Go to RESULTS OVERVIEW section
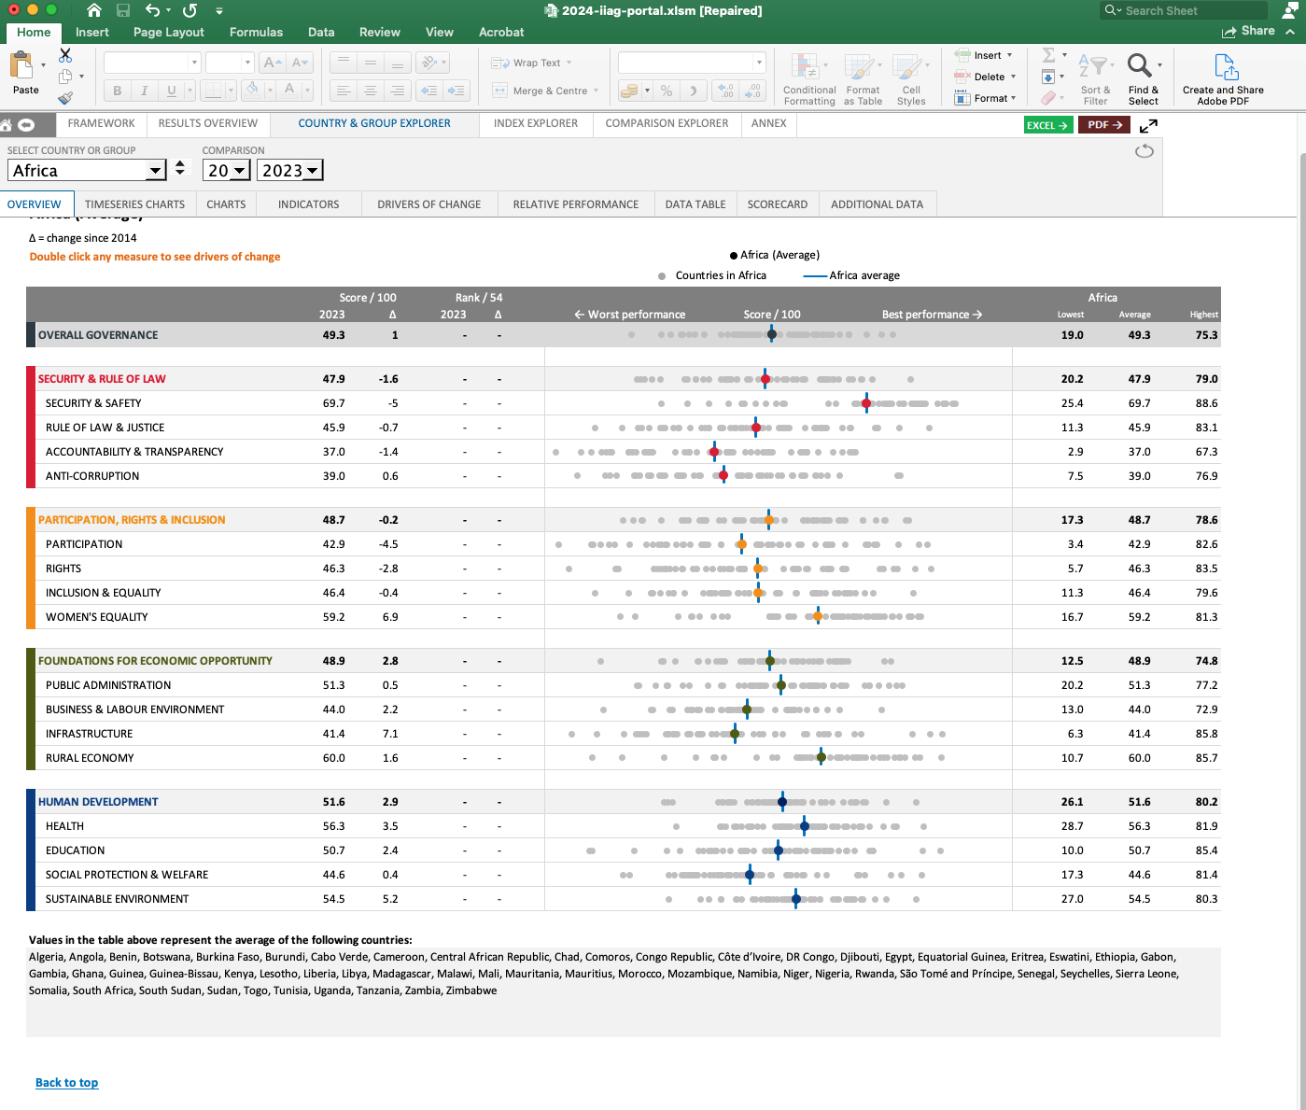 tap(208, 123)
